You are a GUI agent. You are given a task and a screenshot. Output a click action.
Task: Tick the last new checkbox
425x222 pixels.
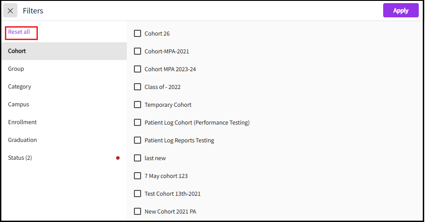138,158
